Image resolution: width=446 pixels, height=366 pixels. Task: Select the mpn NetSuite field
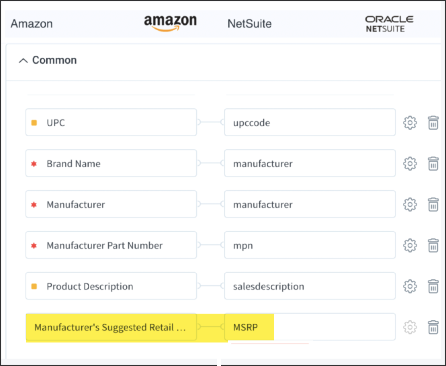tap(310, 245)
